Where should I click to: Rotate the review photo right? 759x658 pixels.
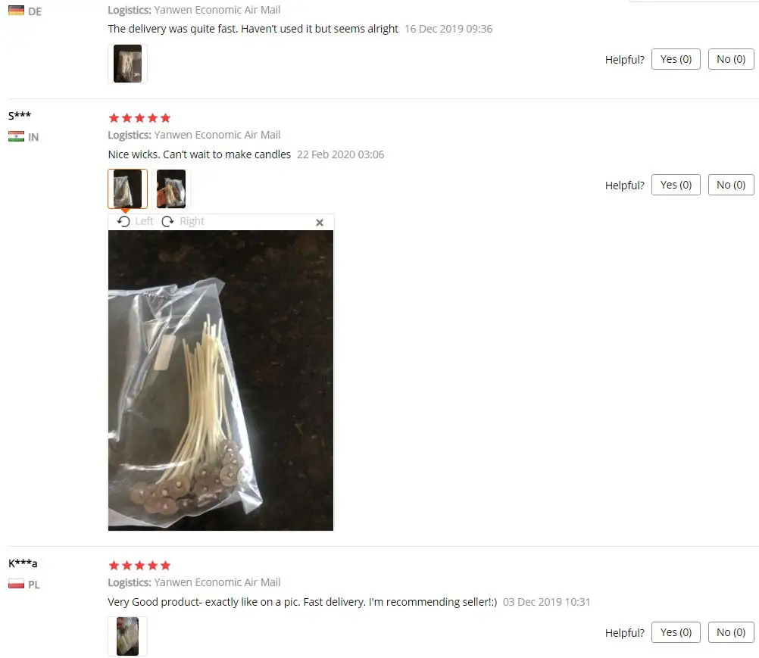click(x=183, y=222)
